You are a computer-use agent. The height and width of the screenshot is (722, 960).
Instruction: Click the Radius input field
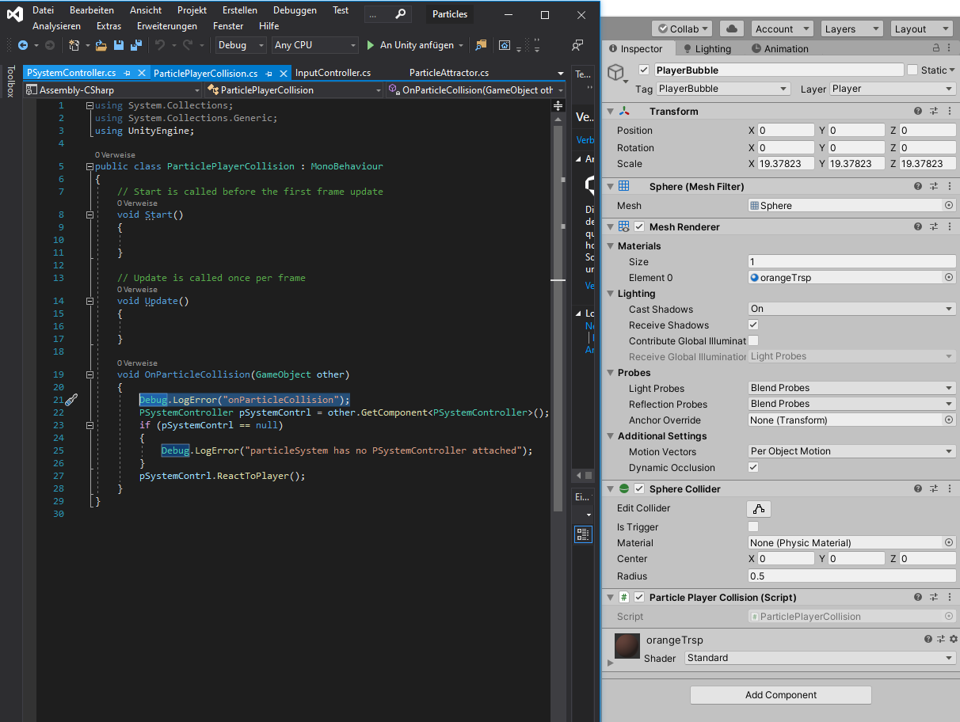tap(852, 576)
